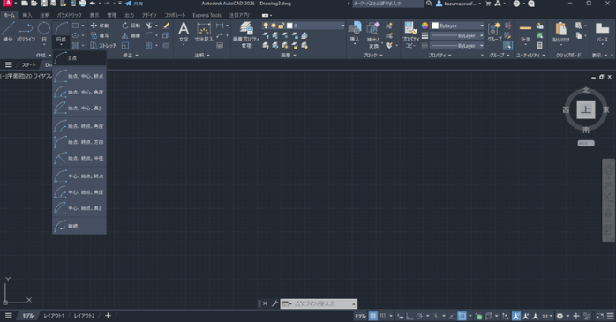
Task: Choose the 3点 arc option
Action: 79,58
